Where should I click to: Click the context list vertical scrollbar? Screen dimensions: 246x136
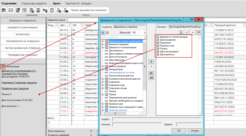pyautogui.click(x=200, y=75)
